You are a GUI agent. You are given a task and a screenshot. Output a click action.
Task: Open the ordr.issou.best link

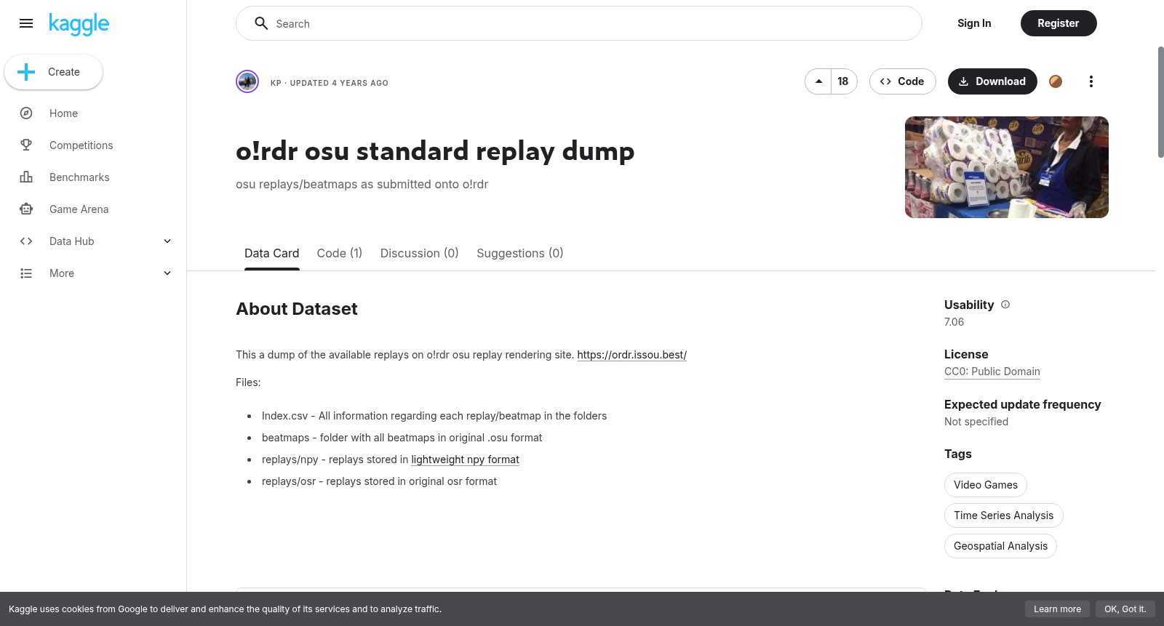(x=632, y=355)
